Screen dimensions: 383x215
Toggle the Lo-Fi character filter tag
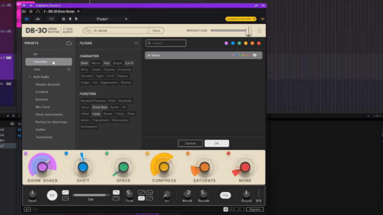click(x=130, y=63)
